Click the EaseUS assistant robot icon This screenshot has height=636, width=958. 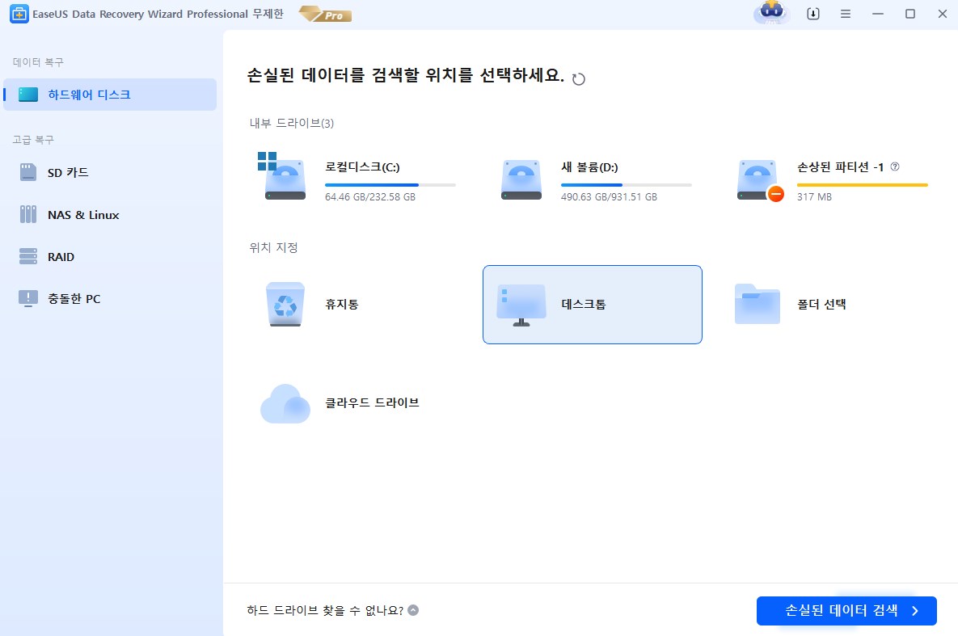(770, 14)
